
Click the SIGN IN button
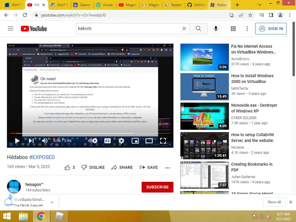pos(271,29)
